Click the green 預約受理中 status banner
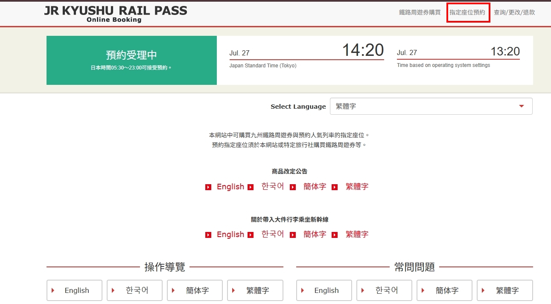 click(131, 60)
